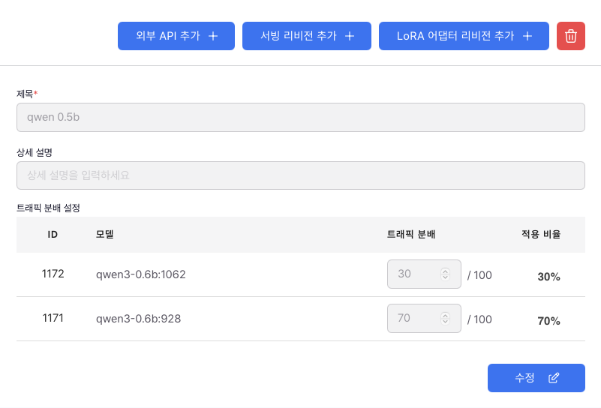
Task: Select the qwen3-0.6b:1062 model row
Action: [x=141, y=274]
